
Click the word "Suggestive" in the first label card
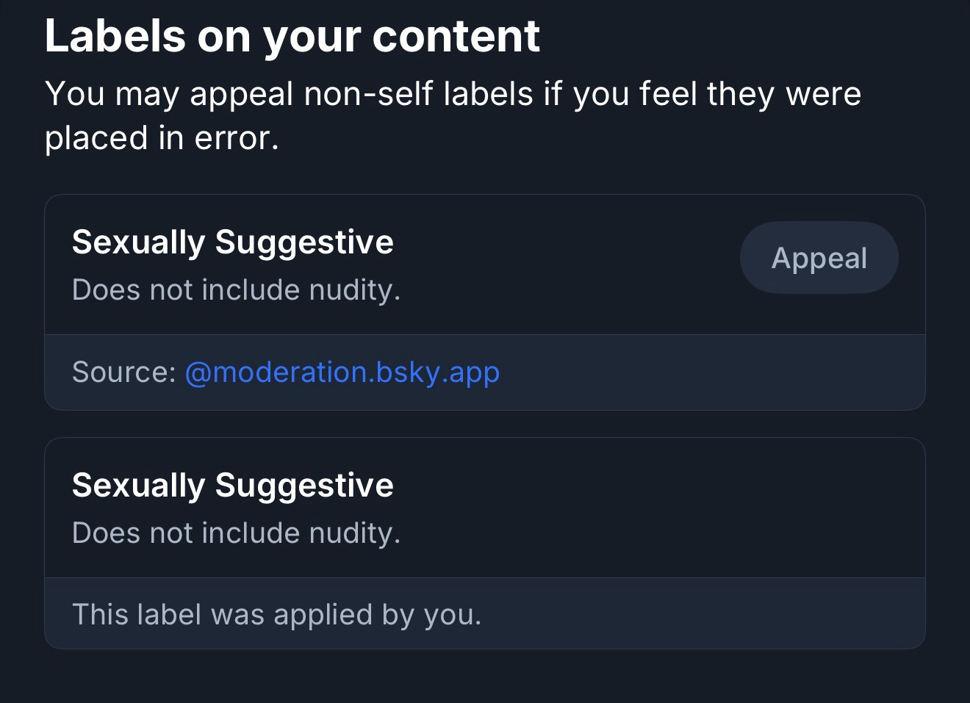click(x=304, y=242)
